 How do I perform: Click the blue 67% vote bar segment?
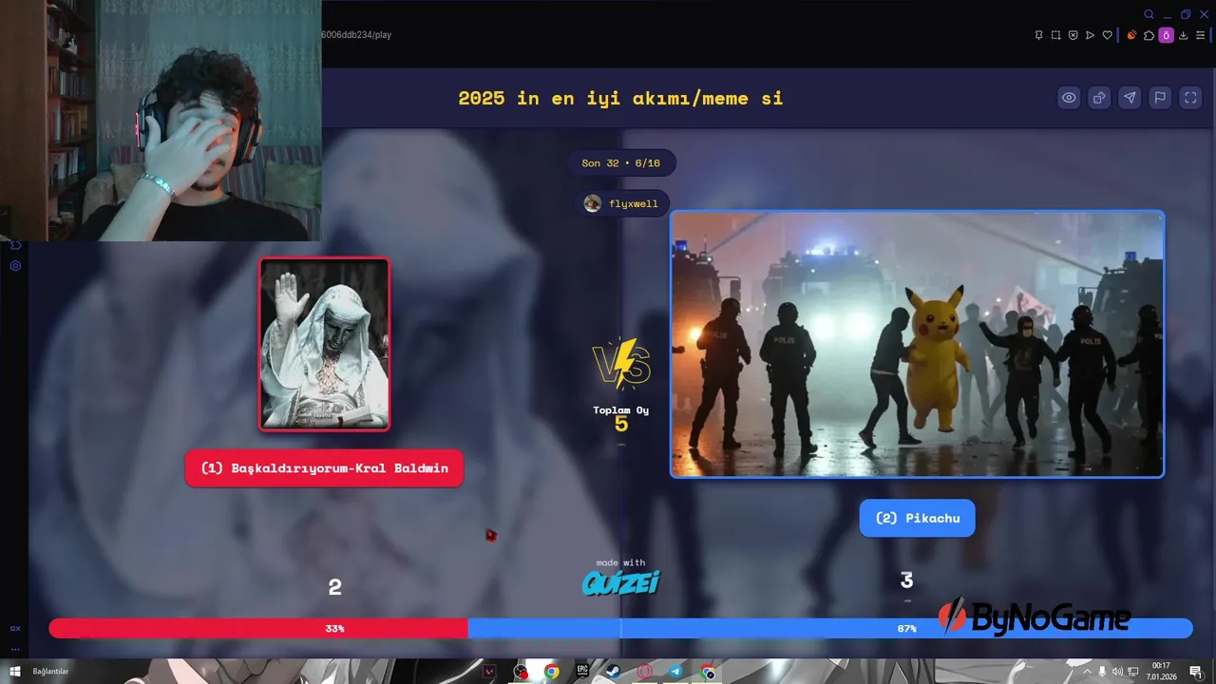click(x=830, y=628)
